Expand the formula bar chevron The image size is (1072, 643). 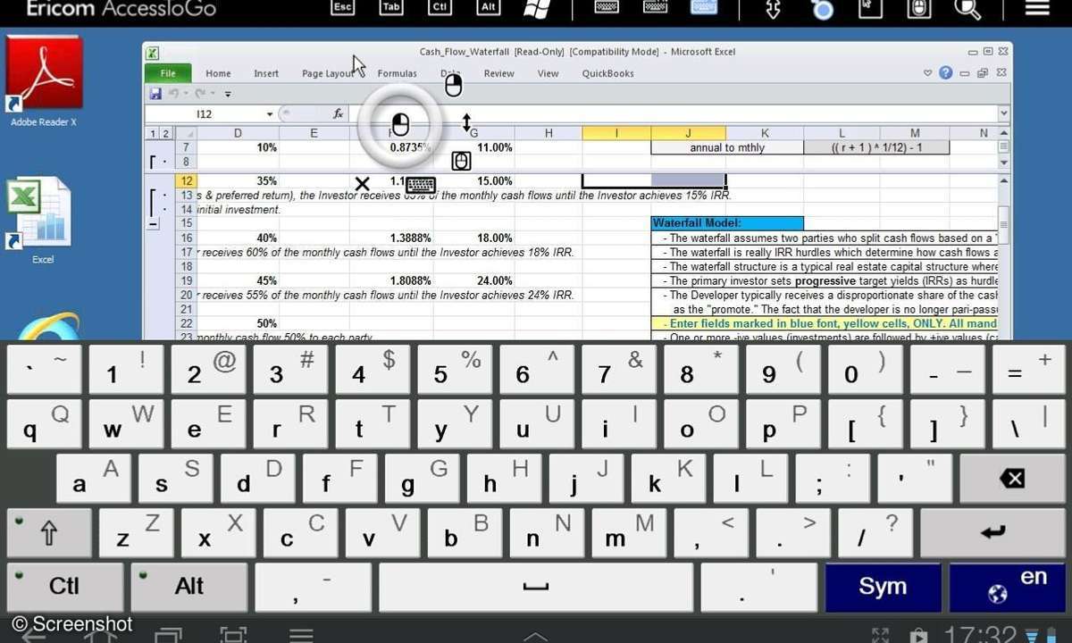point(1004,113)
